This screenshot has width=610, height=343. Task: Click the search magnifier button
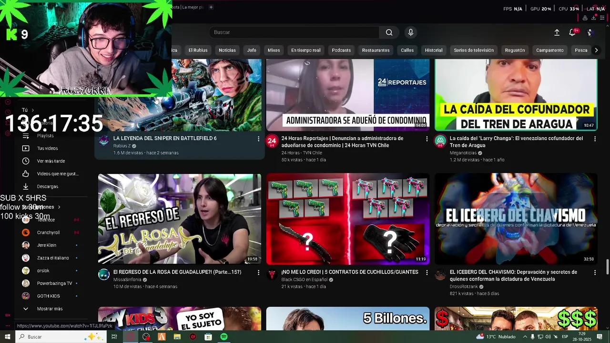point(389,32)
